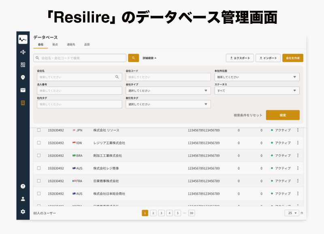Go to page 3
Image resolution: width=324 pixels, height=234 pixels.
[161, 213]
